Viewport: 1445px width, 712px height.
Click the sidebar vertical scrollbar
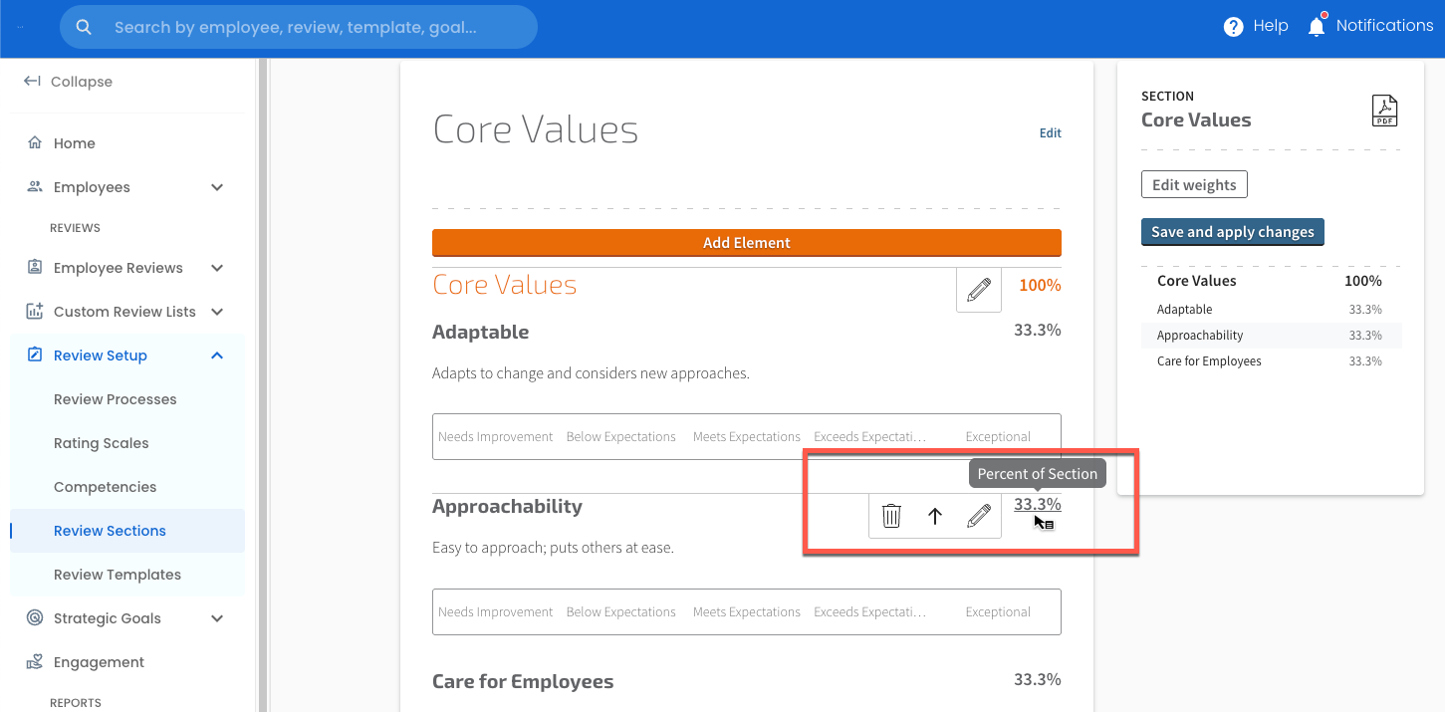pyautogui.click(x=263, y=384)
